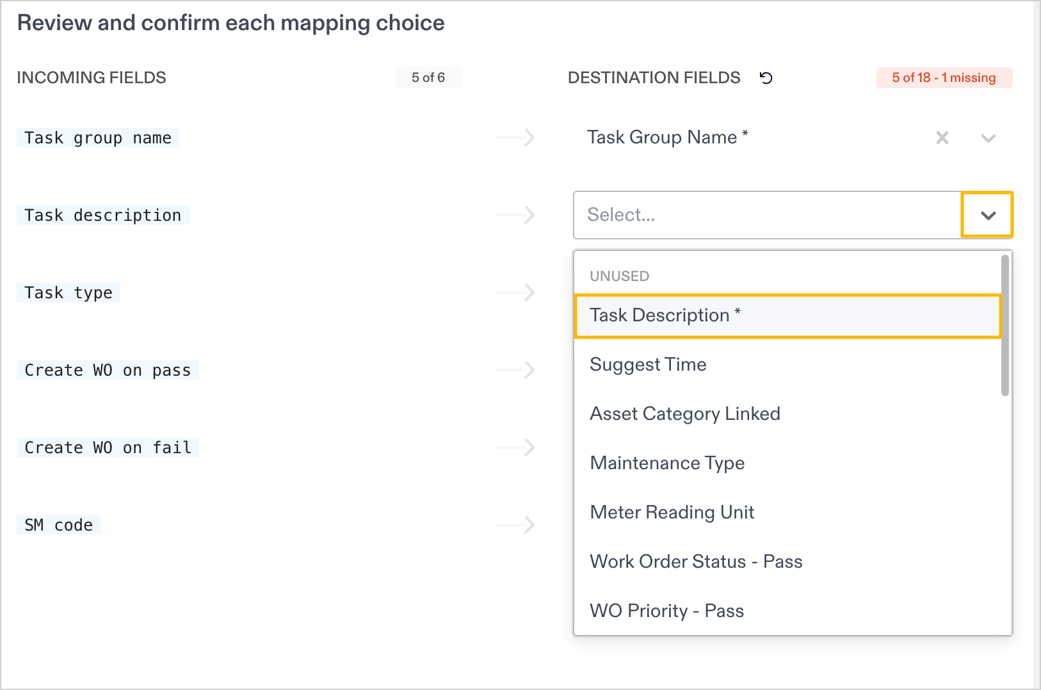1041x690 pixels.
Task: Click the arrow beside Task group name
Action: pyautogui.click(x=515, y=138)
